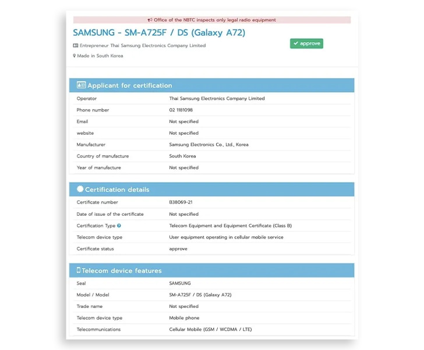Screen dimensions: 424x350
Task: Click the entrepreneur card icon beside Thai Samsung
Action: (x=76, y=45)
